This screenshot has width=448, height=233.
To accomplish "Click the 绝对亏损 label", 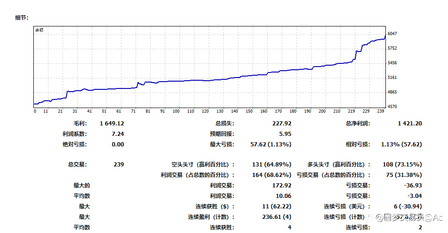I will [x=75, y=145].
